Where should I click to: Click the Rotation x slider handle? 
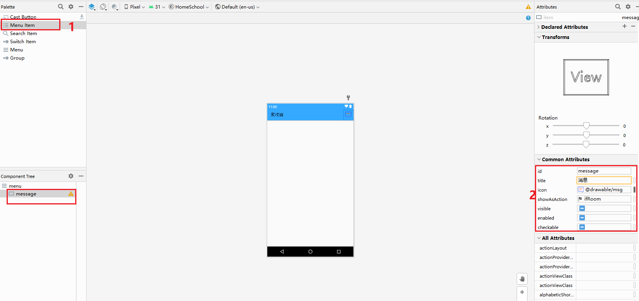coord(586,126)
